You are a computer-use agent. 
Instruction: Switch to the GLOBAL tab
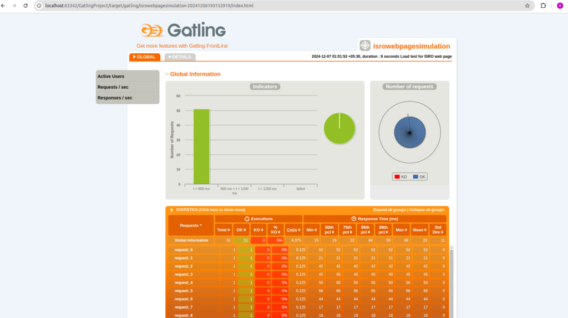click(145, 57)
